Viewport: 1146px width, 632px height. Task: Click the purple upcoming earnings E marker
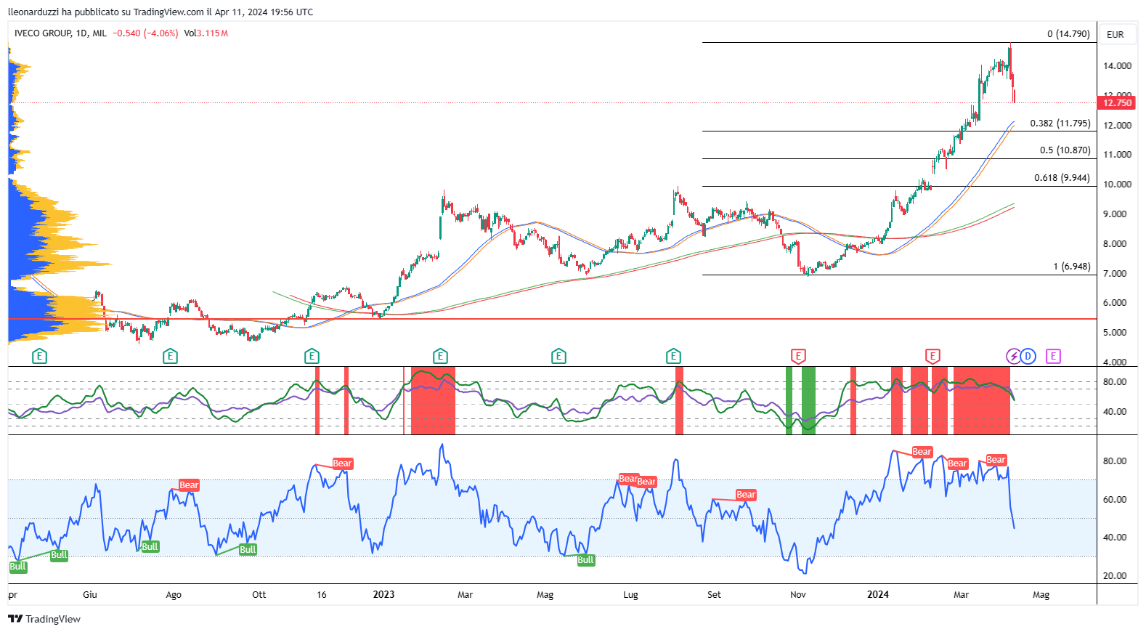click(x=1053, y=356)
